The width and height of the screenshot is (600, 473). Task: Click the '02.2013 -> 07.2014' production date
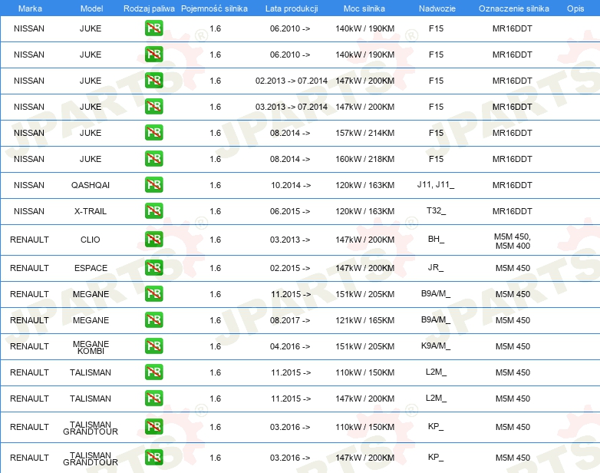tap(292, 81)
